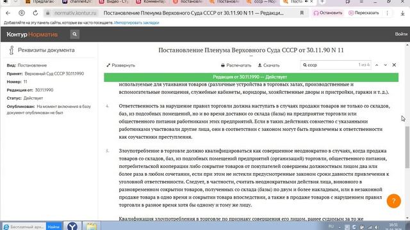Click the scrollbar down arrow at bottom right
Viewport: 410px width, 230px height.
[407, 218]
